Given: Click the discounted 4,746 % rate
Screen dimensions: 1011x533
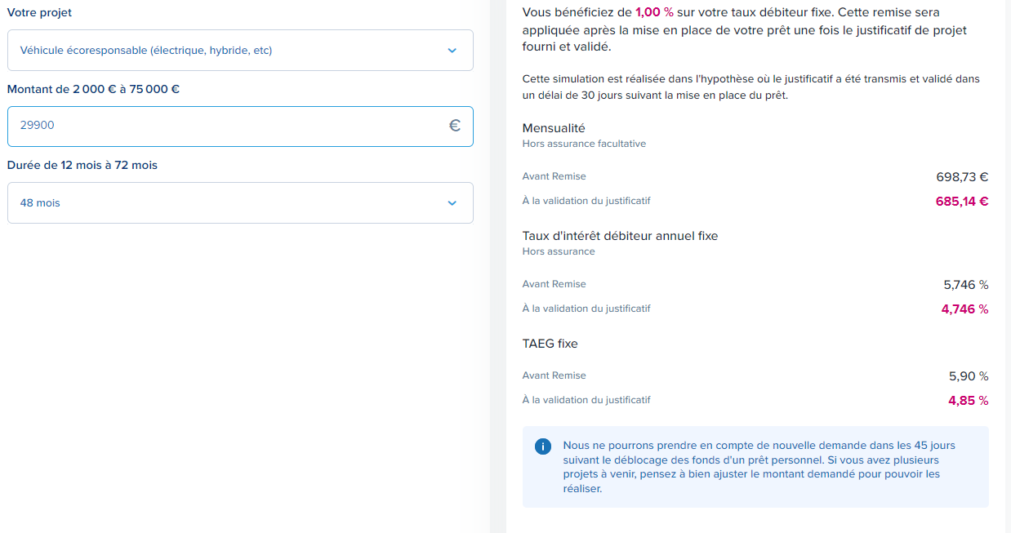Looking at the screenshot, I should [x=964, y=309].
